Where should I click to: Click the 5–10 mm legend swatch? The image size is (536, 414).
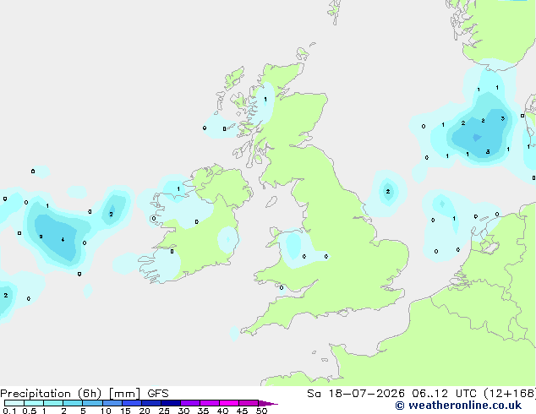[x=92, y=403]
